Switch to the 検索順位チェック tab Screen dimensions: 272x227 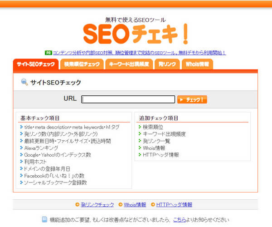[x=82, y=64]
